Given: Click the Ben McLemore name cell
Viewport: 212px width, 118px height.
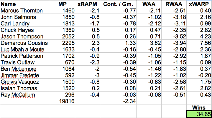Looking at the screenshot, I should click(25, 69).
